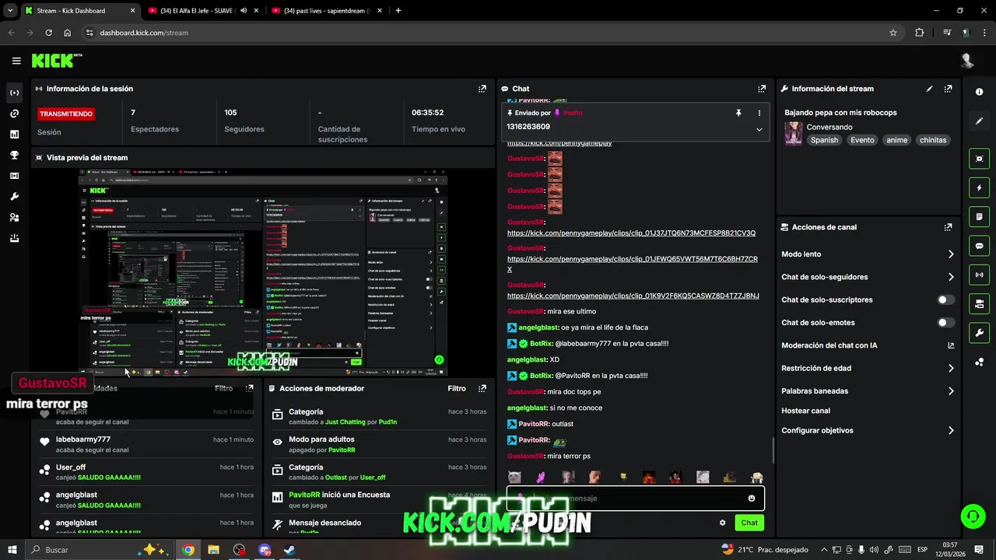This screenshot has width=996, height=560.
Task: Open clip link ending CFESP8B21CV3Q
Action: pyautogui.click(x=631, y=233)
